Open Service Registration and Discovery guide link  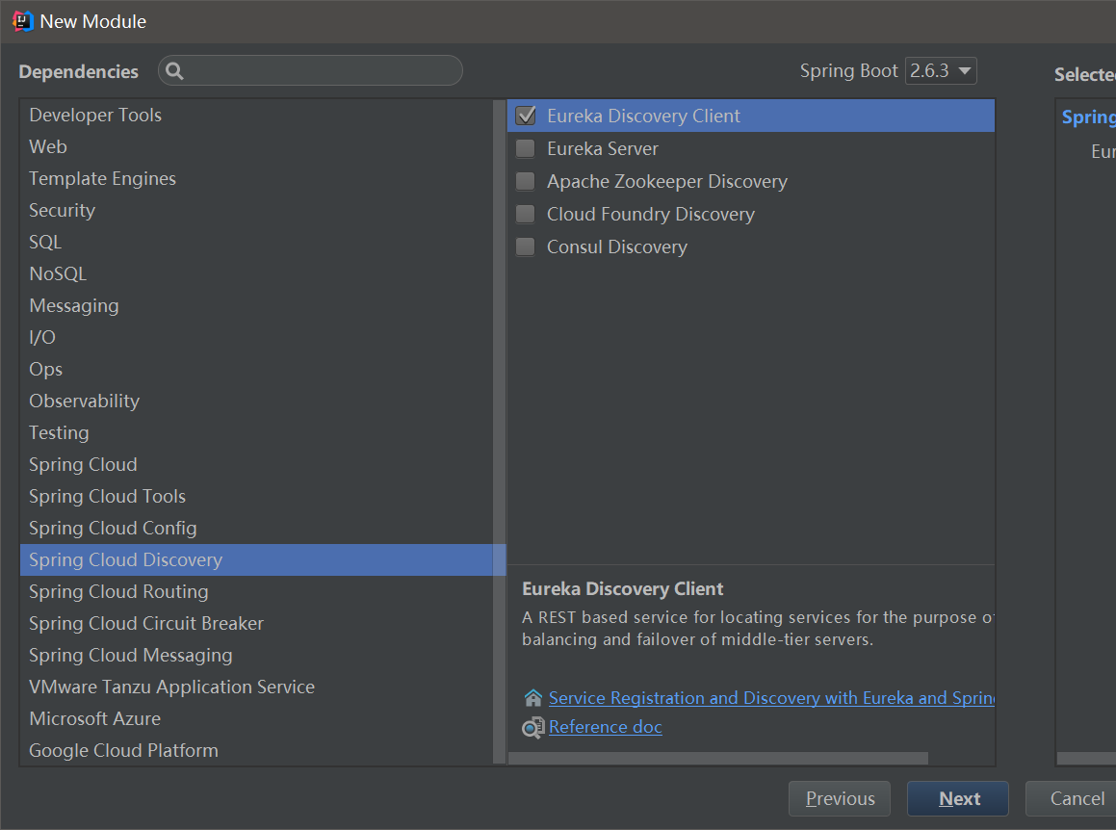click(771, 698)
